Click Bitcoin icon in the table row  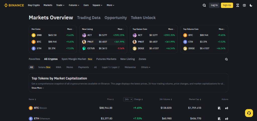31,108
